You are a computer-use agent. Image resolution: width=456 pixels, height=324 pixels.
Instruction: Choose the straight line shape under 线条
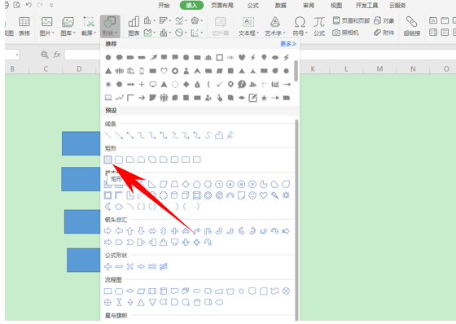[107, 135]
